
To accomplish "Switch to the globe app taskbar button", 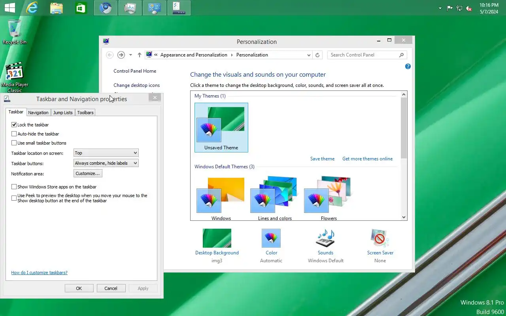I will point(106,8).
